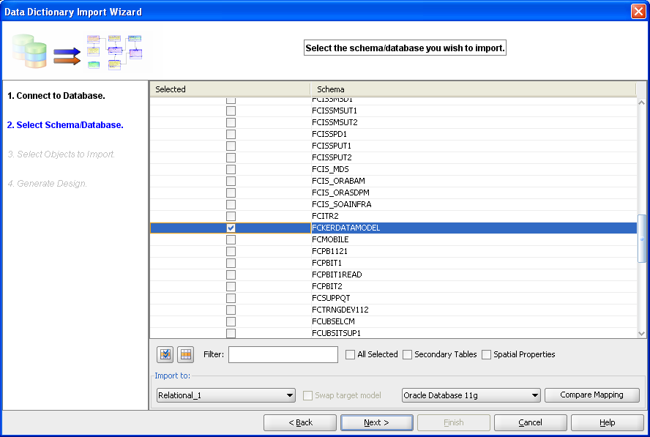Click the Compare Mapping button
The image size is (650, 437).
[x=591, y=395]
